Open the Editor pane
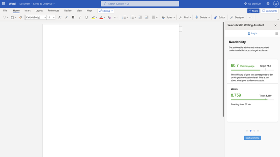 [219, 17]
